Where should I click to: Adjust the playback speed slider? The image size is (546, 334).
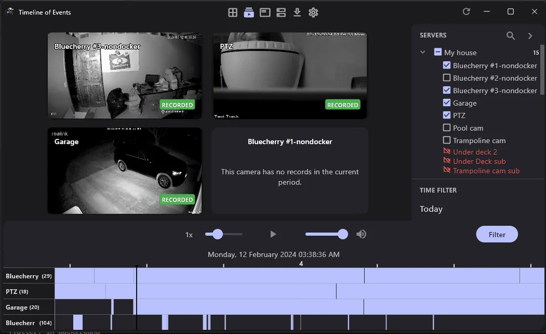click(x=223, y=234)
